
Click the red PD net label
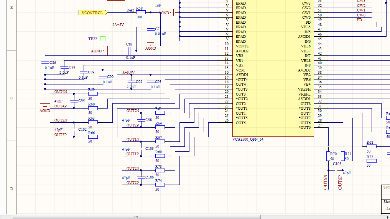tap(359, 20)
